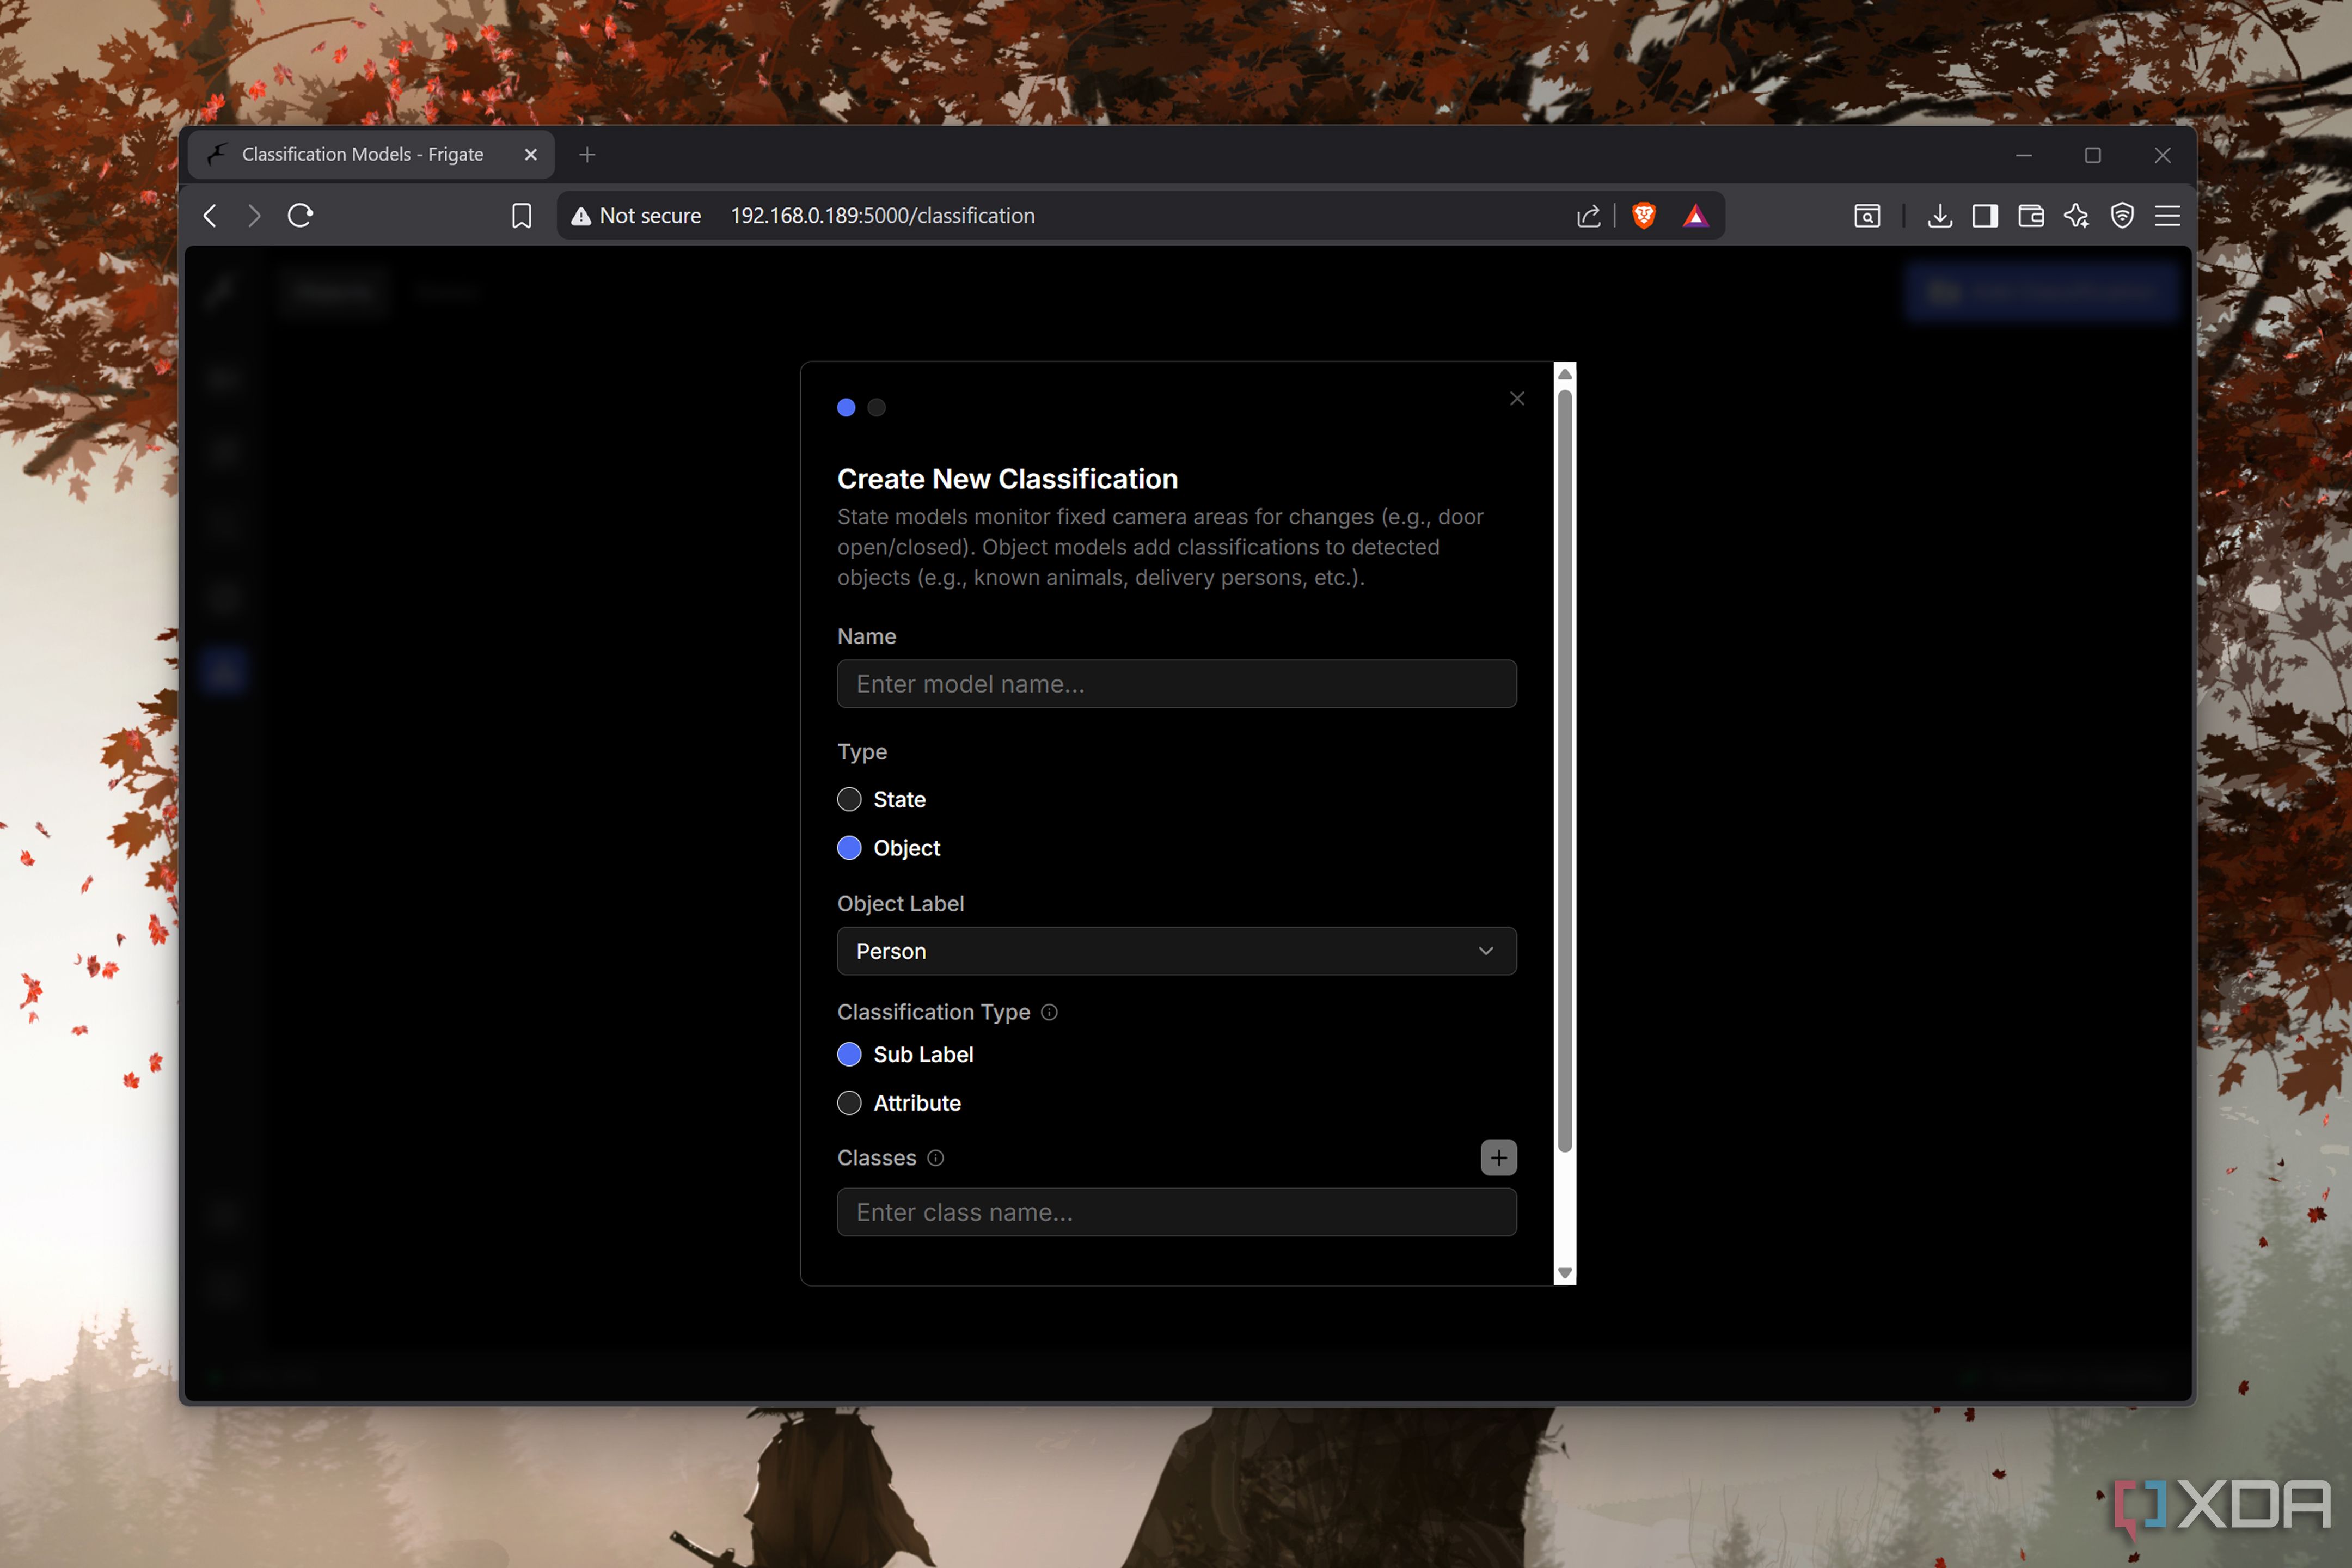The height and width of the screenshot is (1568, 2352).
Task: Open Brave Rewards triangle icon
Action: 1695,216
